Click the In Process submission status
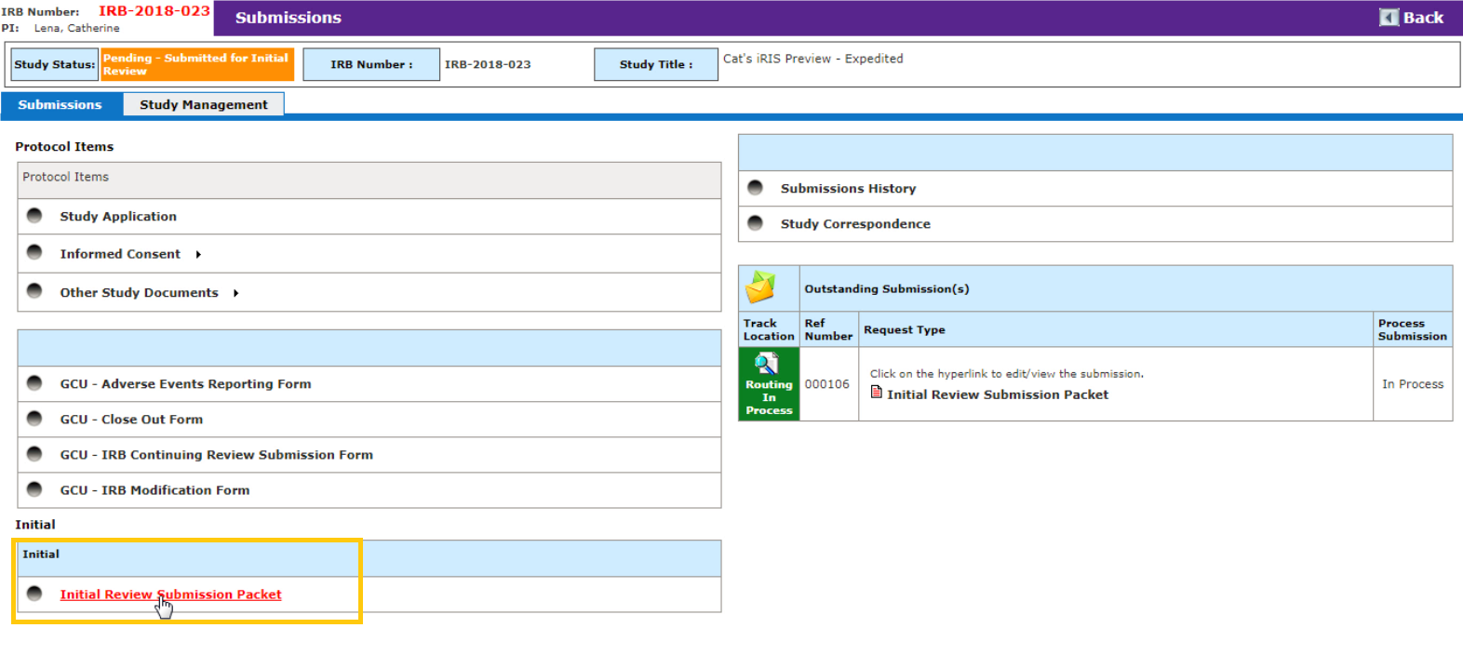Image resolution: width=1463 pixels, height=668 pixels. point(1413,383)
